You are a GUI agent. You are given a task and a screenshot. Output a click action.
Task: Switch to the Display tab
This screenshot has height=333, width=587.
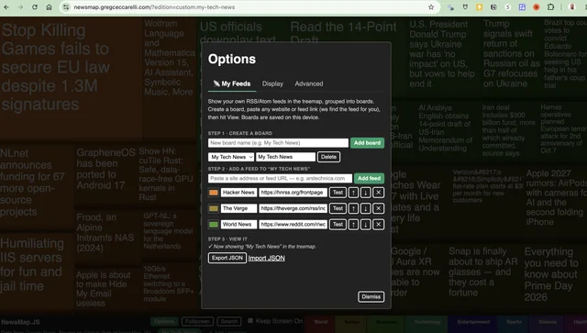click(x=272, y=83)
